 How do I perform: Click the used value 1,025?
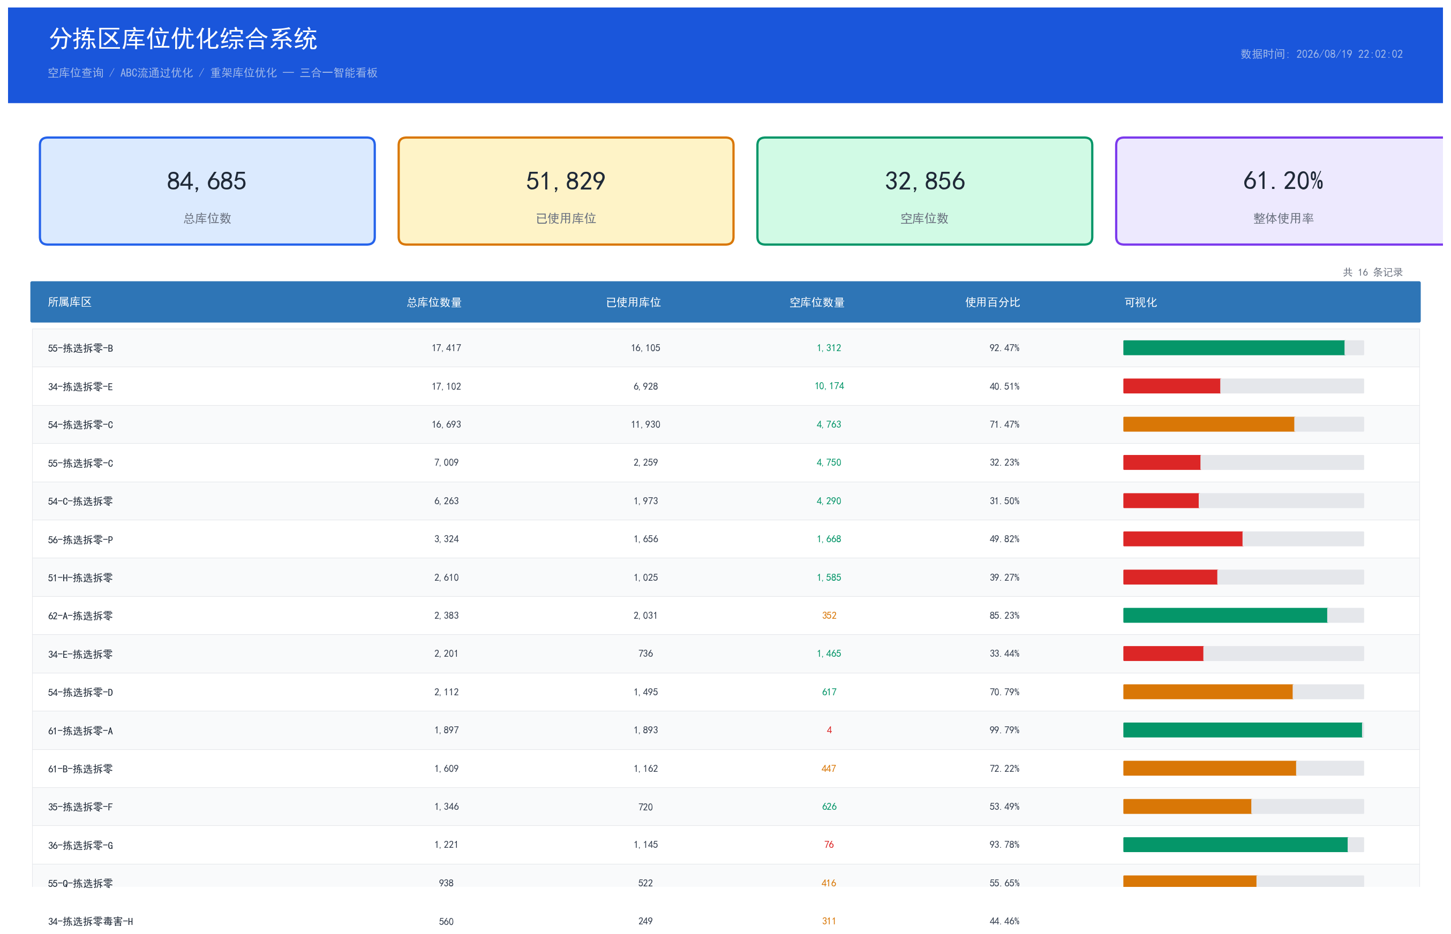tap(645, 577)
